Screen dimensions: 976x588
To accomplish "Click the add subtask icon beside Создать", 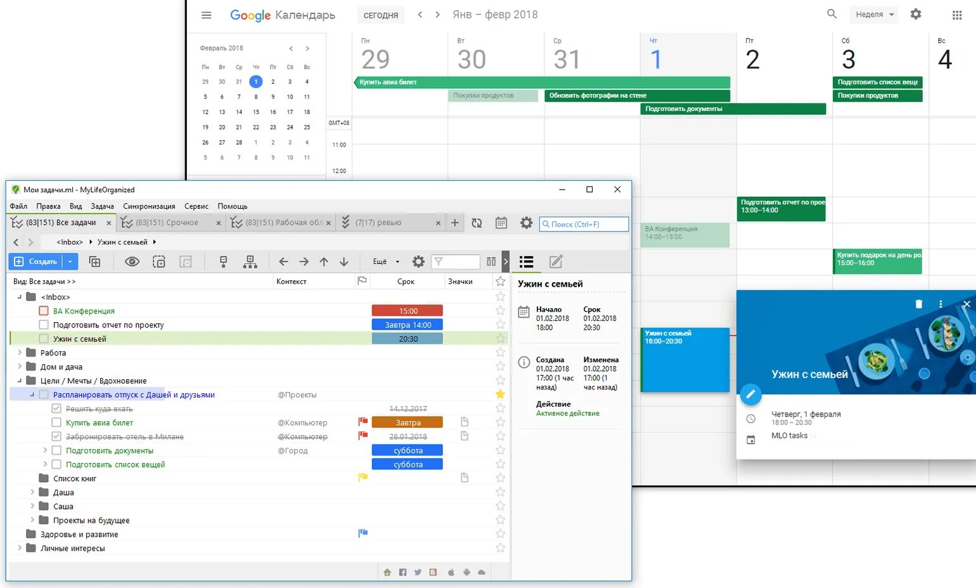I will 94,261.
